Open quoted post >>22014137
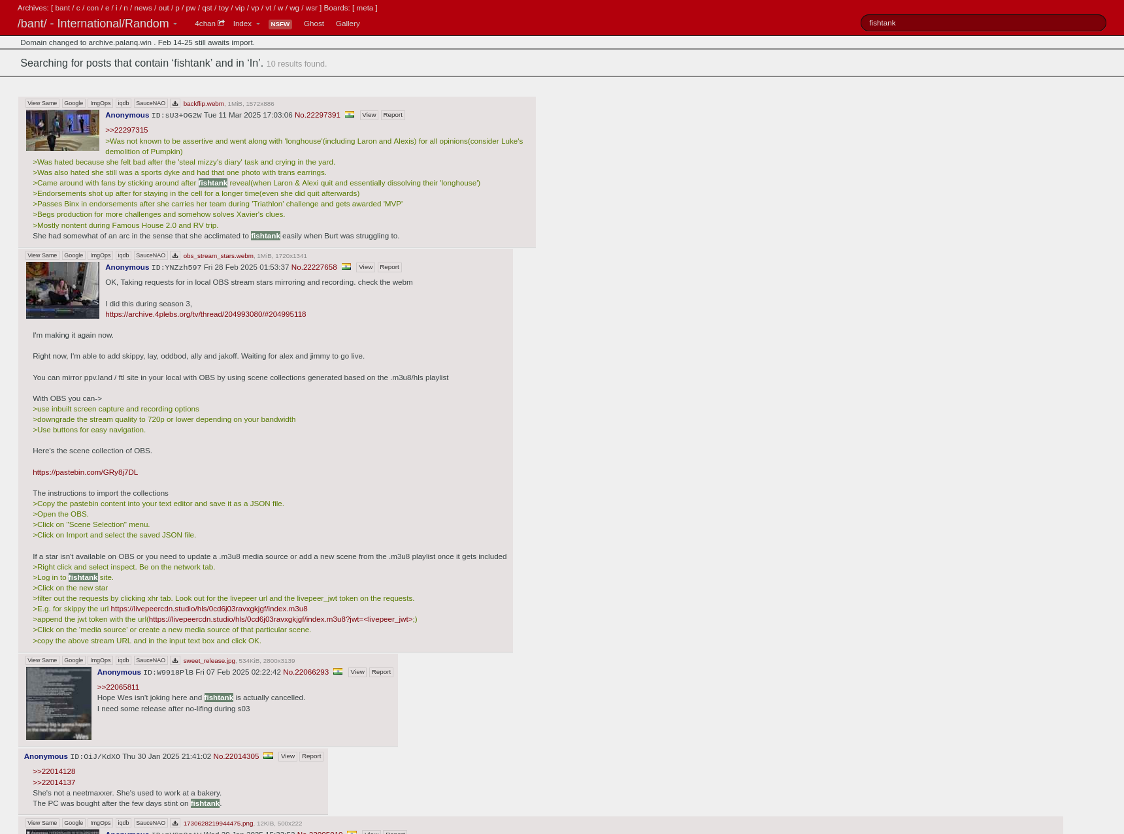1124x834 pixels. tap(54, 782)
